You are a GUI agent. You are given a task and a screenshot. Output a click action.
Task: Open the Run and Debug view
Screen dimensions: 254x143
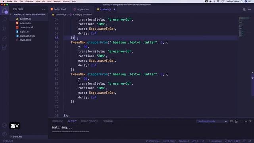[x=4, y=38]
